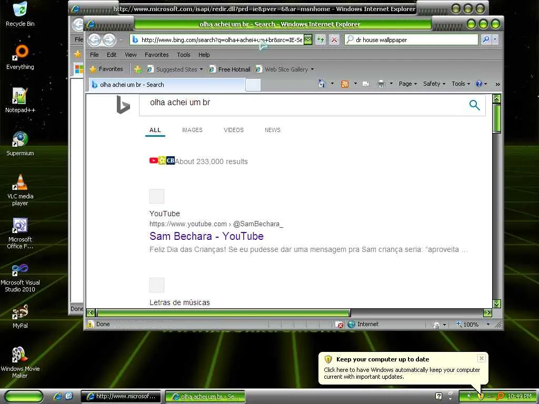Open the File menu in Bing window
The height and width of the screenshot is (404, 539).
[94, 55]
